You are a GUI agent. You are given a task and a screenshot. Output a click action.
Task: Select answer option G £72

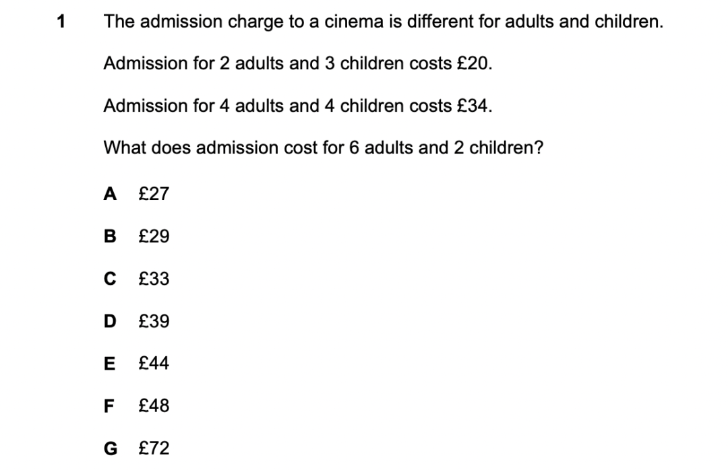(136, 448)
